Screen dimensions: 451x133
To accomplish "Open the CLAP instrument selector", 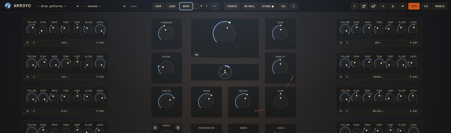I will (x=65, y=111).
